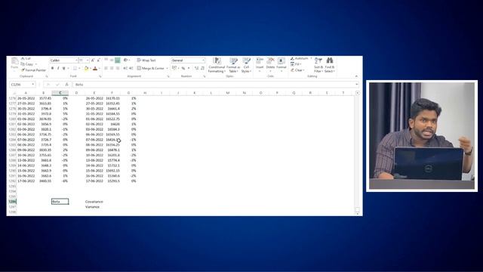Toggle Wrap Text
Viewport: 483px width, 272px height.
pyautogui.click(x=146, y=60)
